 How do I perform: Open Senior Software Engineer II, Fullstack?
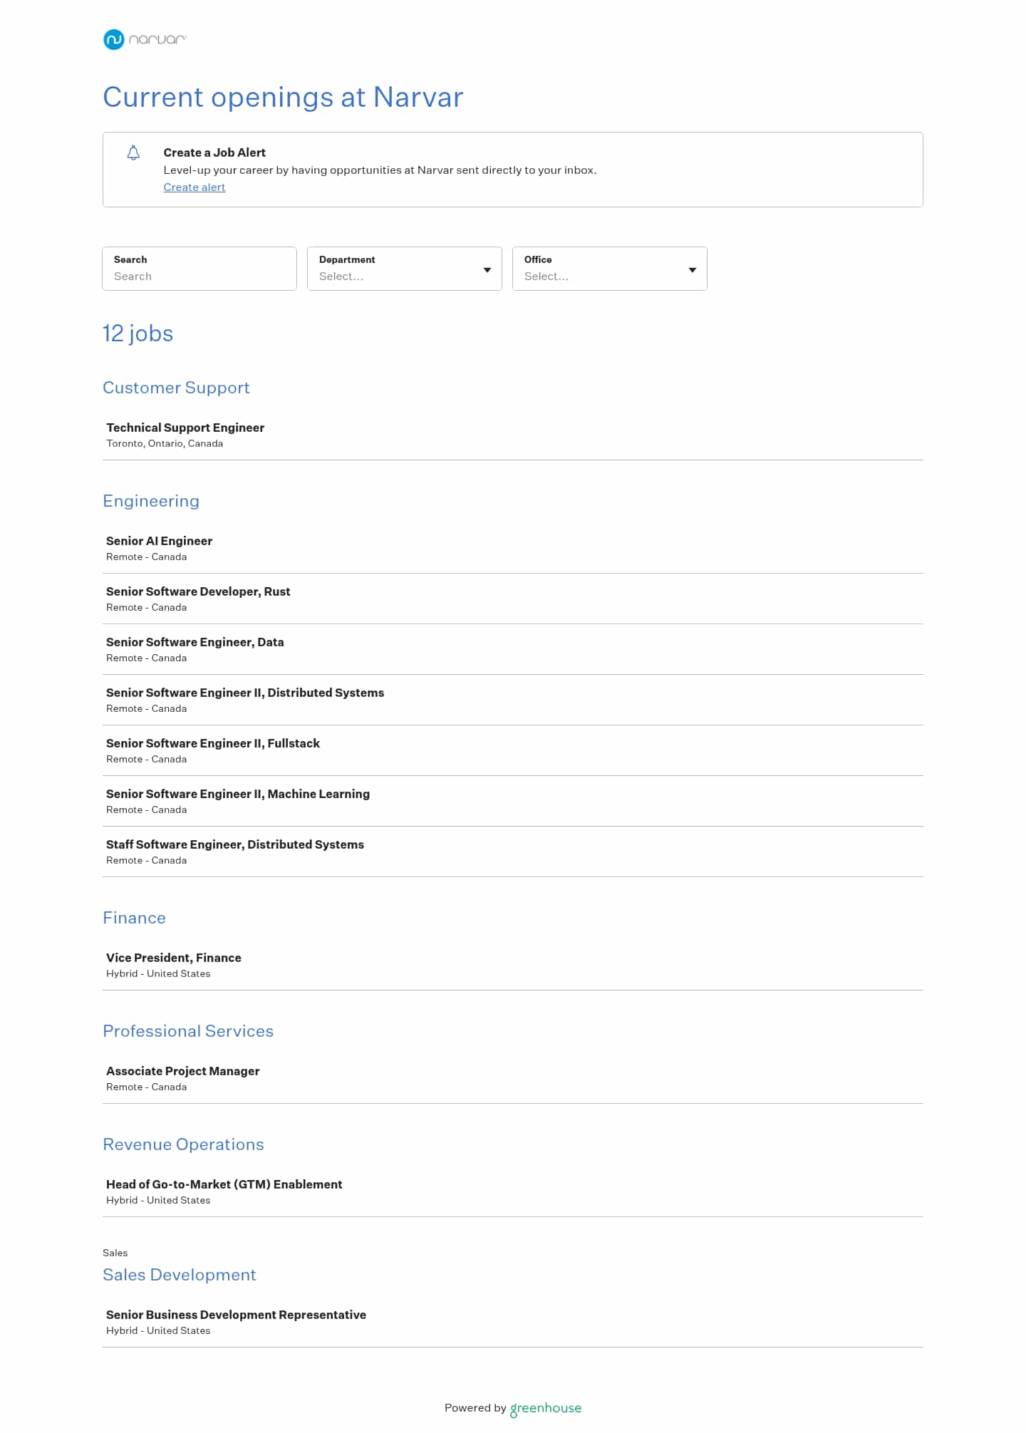click(512, 750)
